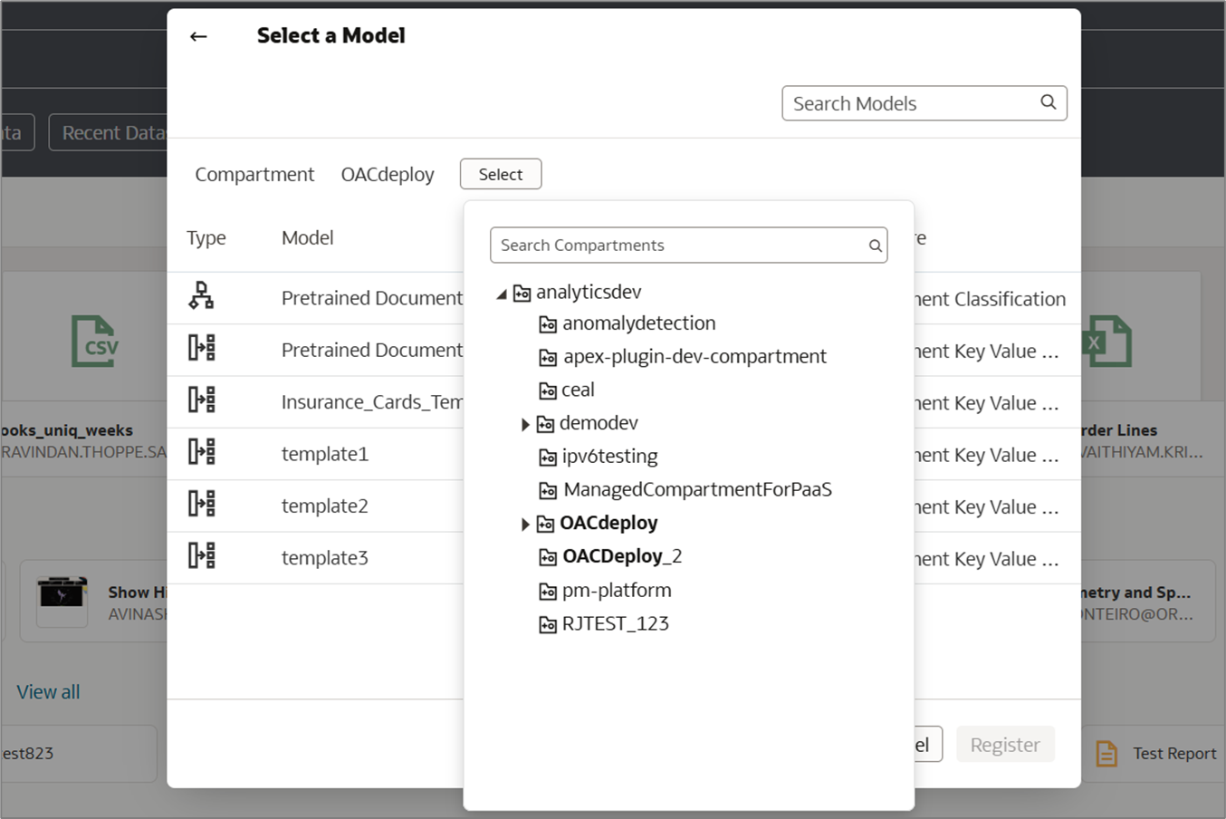1226x819 pixels.
Task: Click the document classification model type icon
Action: 201,296
